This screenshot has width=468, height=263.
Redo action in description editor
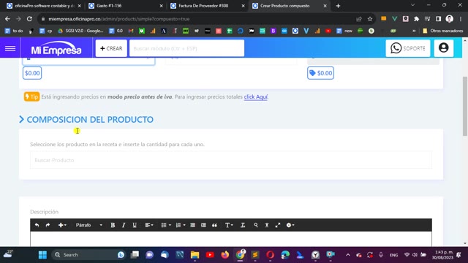[x=48, y=225]
